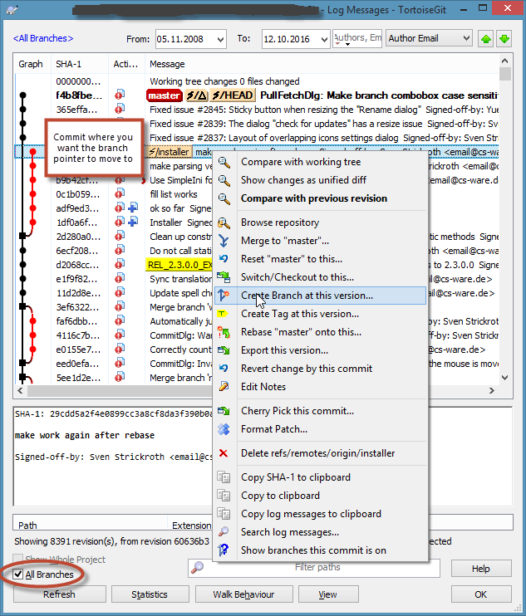Viewport: 526px width, 616px height.
Task: Click the SHA-1 column header
Action: [80, 64]
